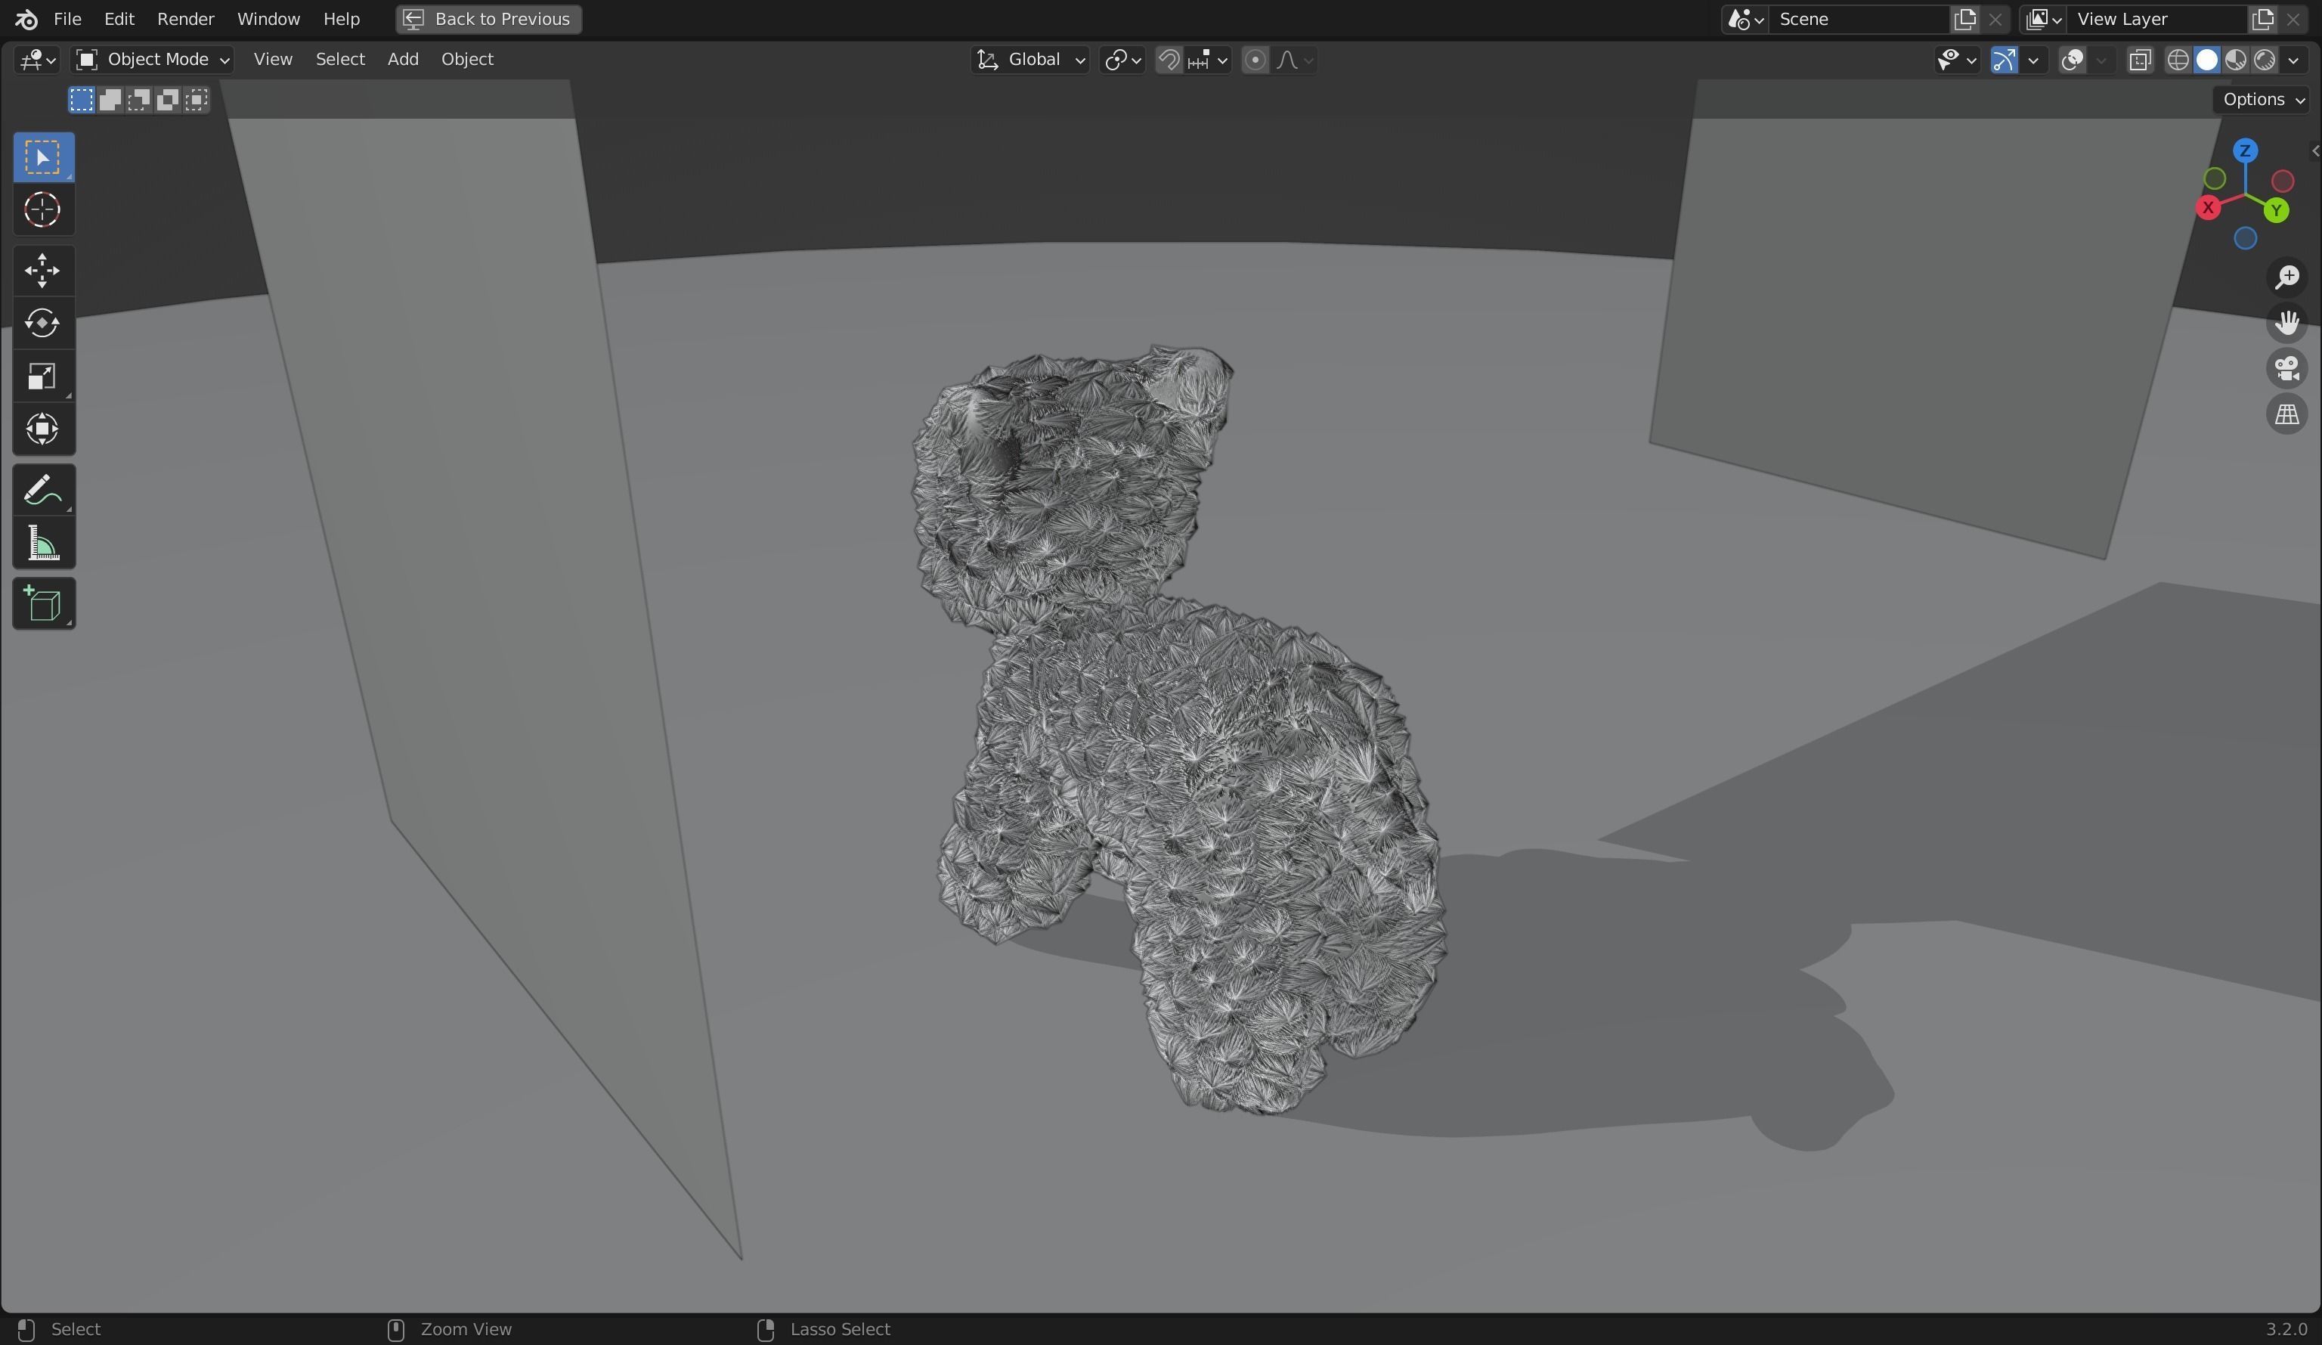The image size is (2322, 1345).
Task: Open the Add menu in viewport header
Action: [403, 59]
